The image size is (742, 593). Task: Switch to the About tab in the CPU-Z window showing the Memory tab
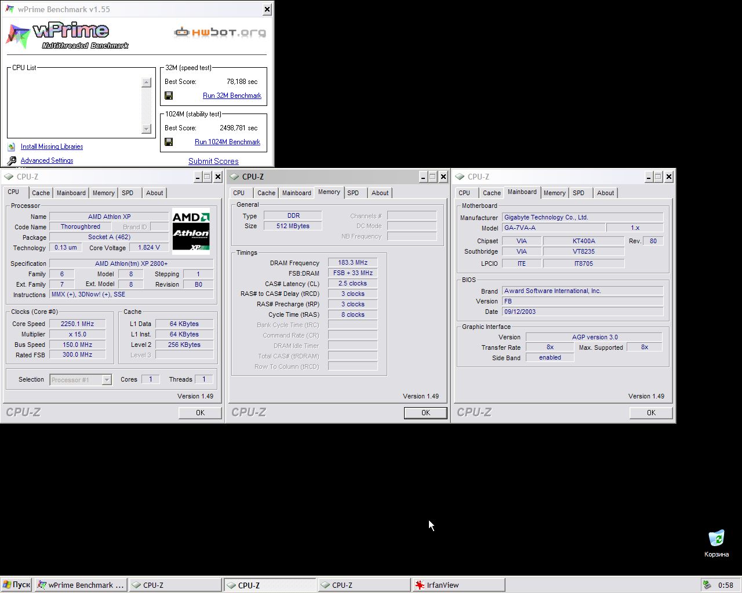pyautogui.click(x=380, y=193)
